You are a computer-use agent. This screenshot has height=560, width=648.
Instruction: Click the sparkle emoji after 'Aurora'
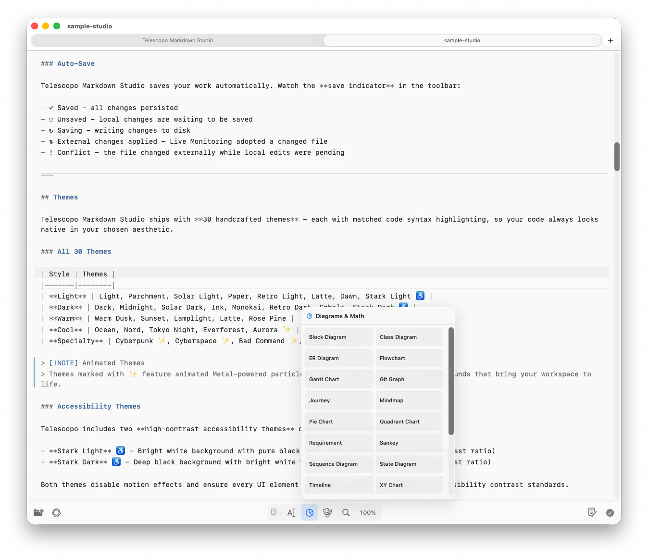click(287, 329)
